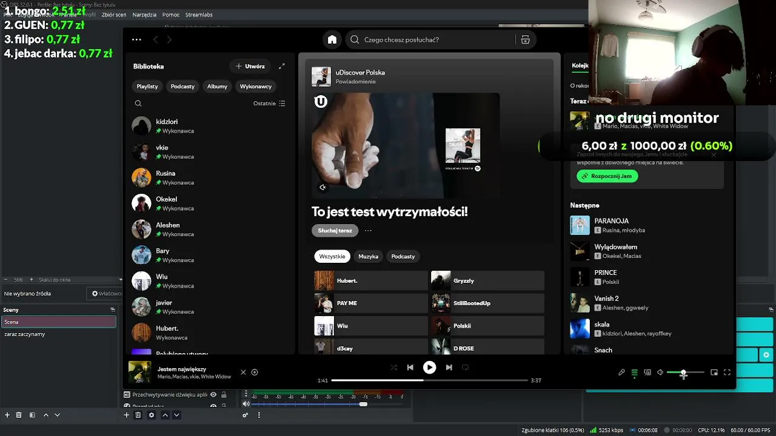Screen dimensions: 776x436
Task: Open the Utwórz create menu
Action: coord(250,67)
